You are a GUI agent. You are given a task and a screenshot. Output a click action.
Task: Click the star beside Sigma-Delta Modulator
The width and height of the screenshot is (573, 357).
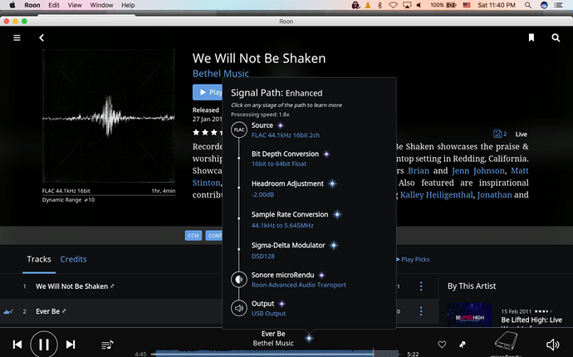[x=333, y=245]
